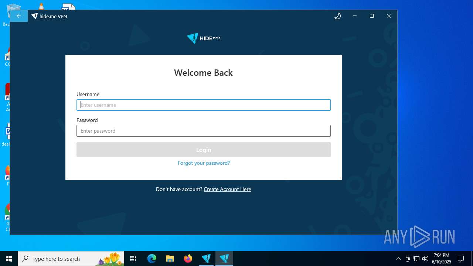Screen dimensions: 473x266
Task: Focus the Password input field
Action: click(x=204, y=131)
